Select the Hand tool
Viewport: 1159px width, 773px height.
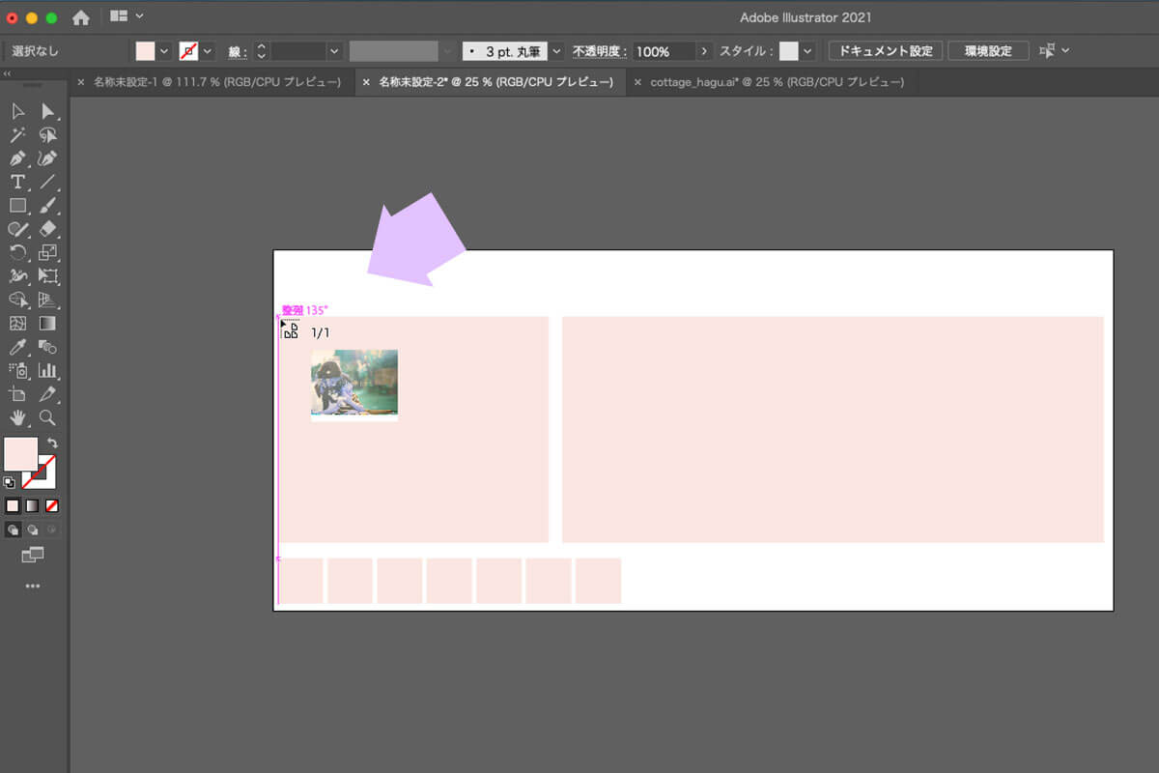click(17, 417)
